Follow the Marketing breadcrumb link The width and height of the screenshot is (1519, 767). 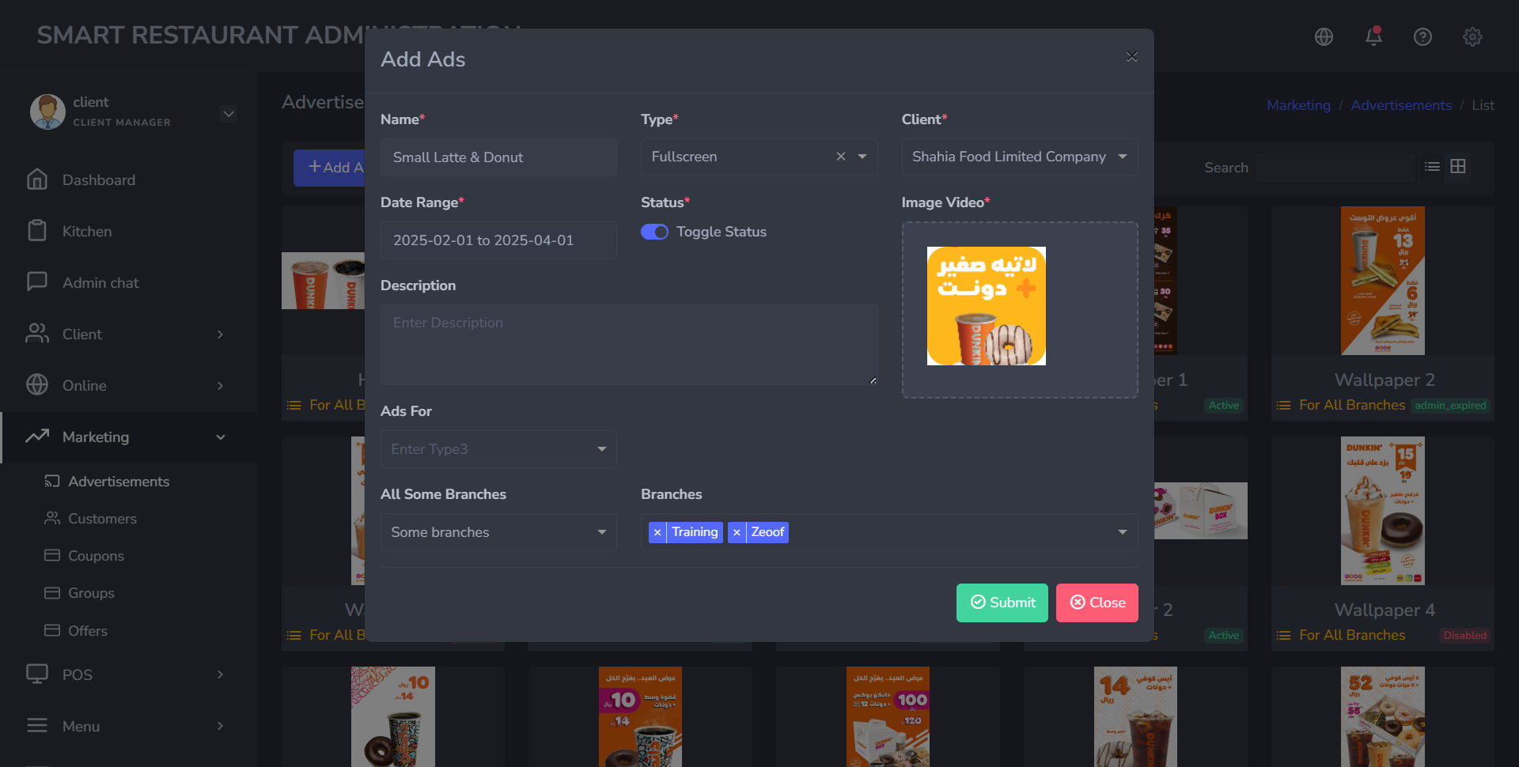1298,105
